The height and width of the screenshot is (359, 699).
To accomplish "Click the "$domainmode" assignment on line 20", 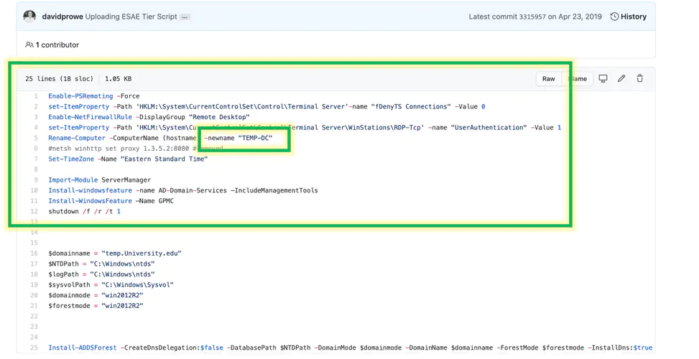I will pos(96,295).
